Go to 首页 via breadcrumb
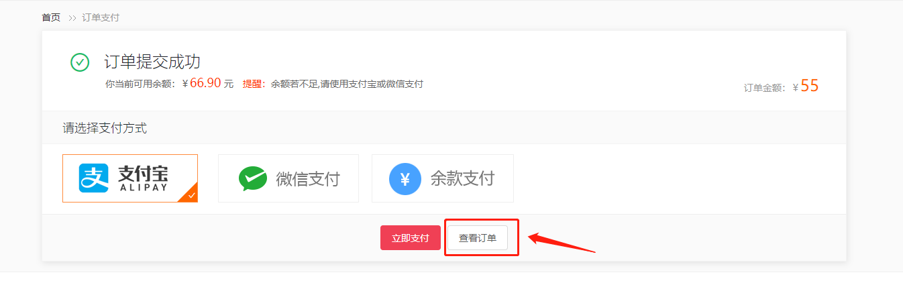903x287 pixels. (x=51, y=17)
